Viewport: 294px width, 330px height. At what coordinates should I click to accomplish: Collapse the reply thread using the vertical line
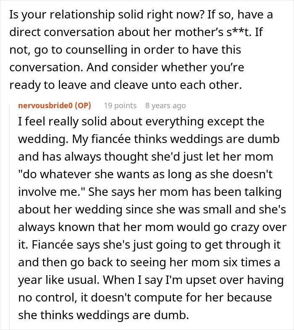click(10, 217)
